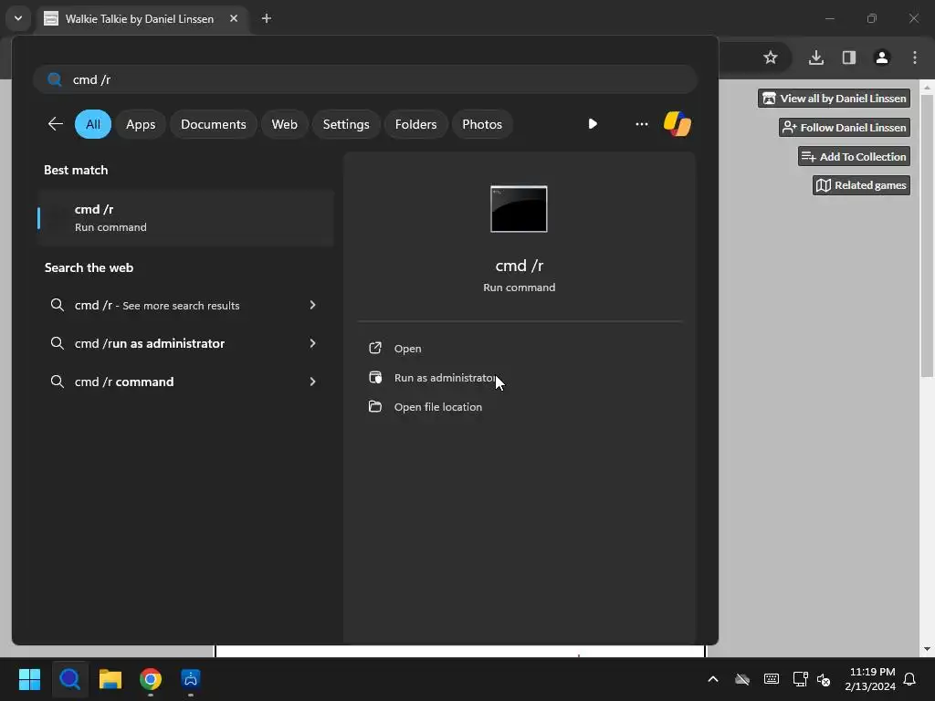Click Related games button
The width and height of the screenshot is (935, 701).
coord(861,185)
